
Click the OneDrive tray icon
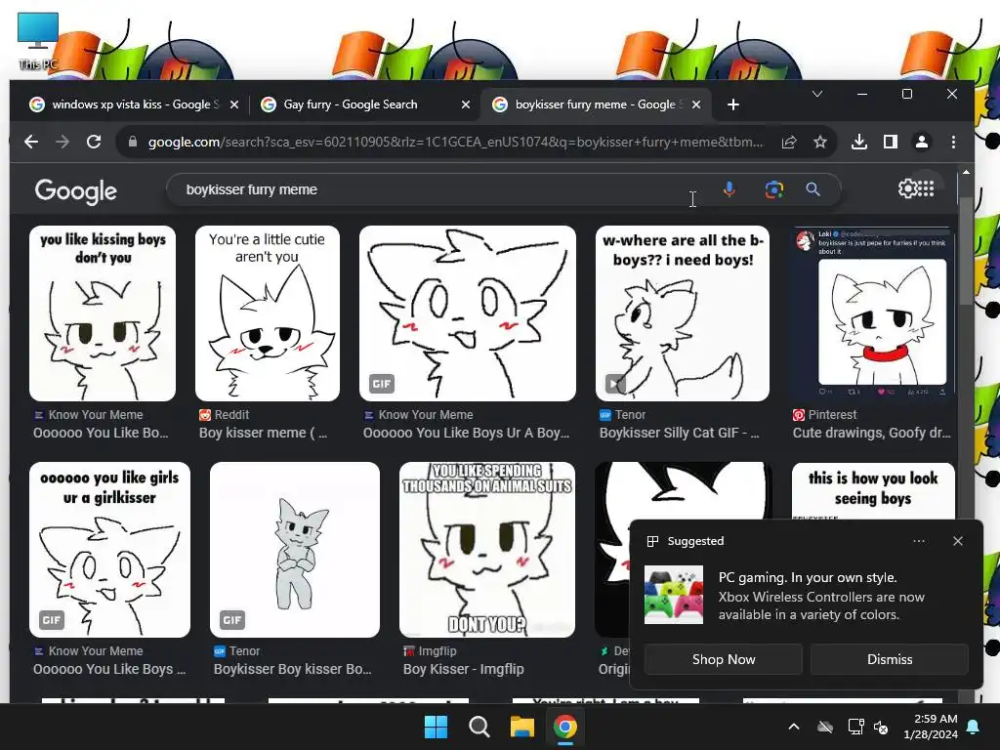pos(825,727)
